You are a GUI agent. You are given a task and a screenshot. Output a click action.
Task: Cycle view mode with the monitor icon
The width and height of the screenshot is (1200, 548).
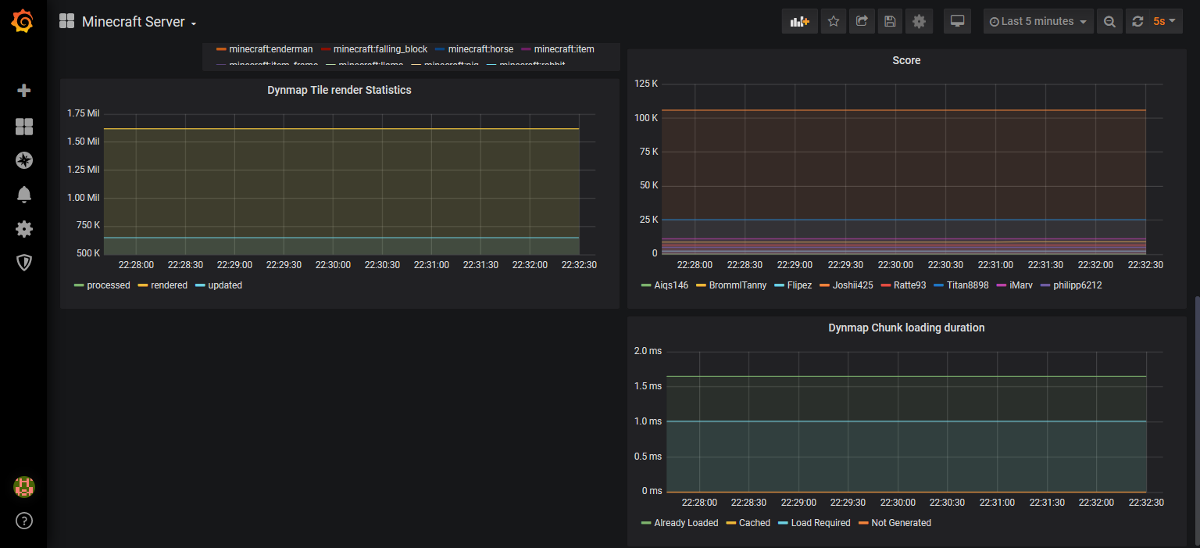coord(957,22)
